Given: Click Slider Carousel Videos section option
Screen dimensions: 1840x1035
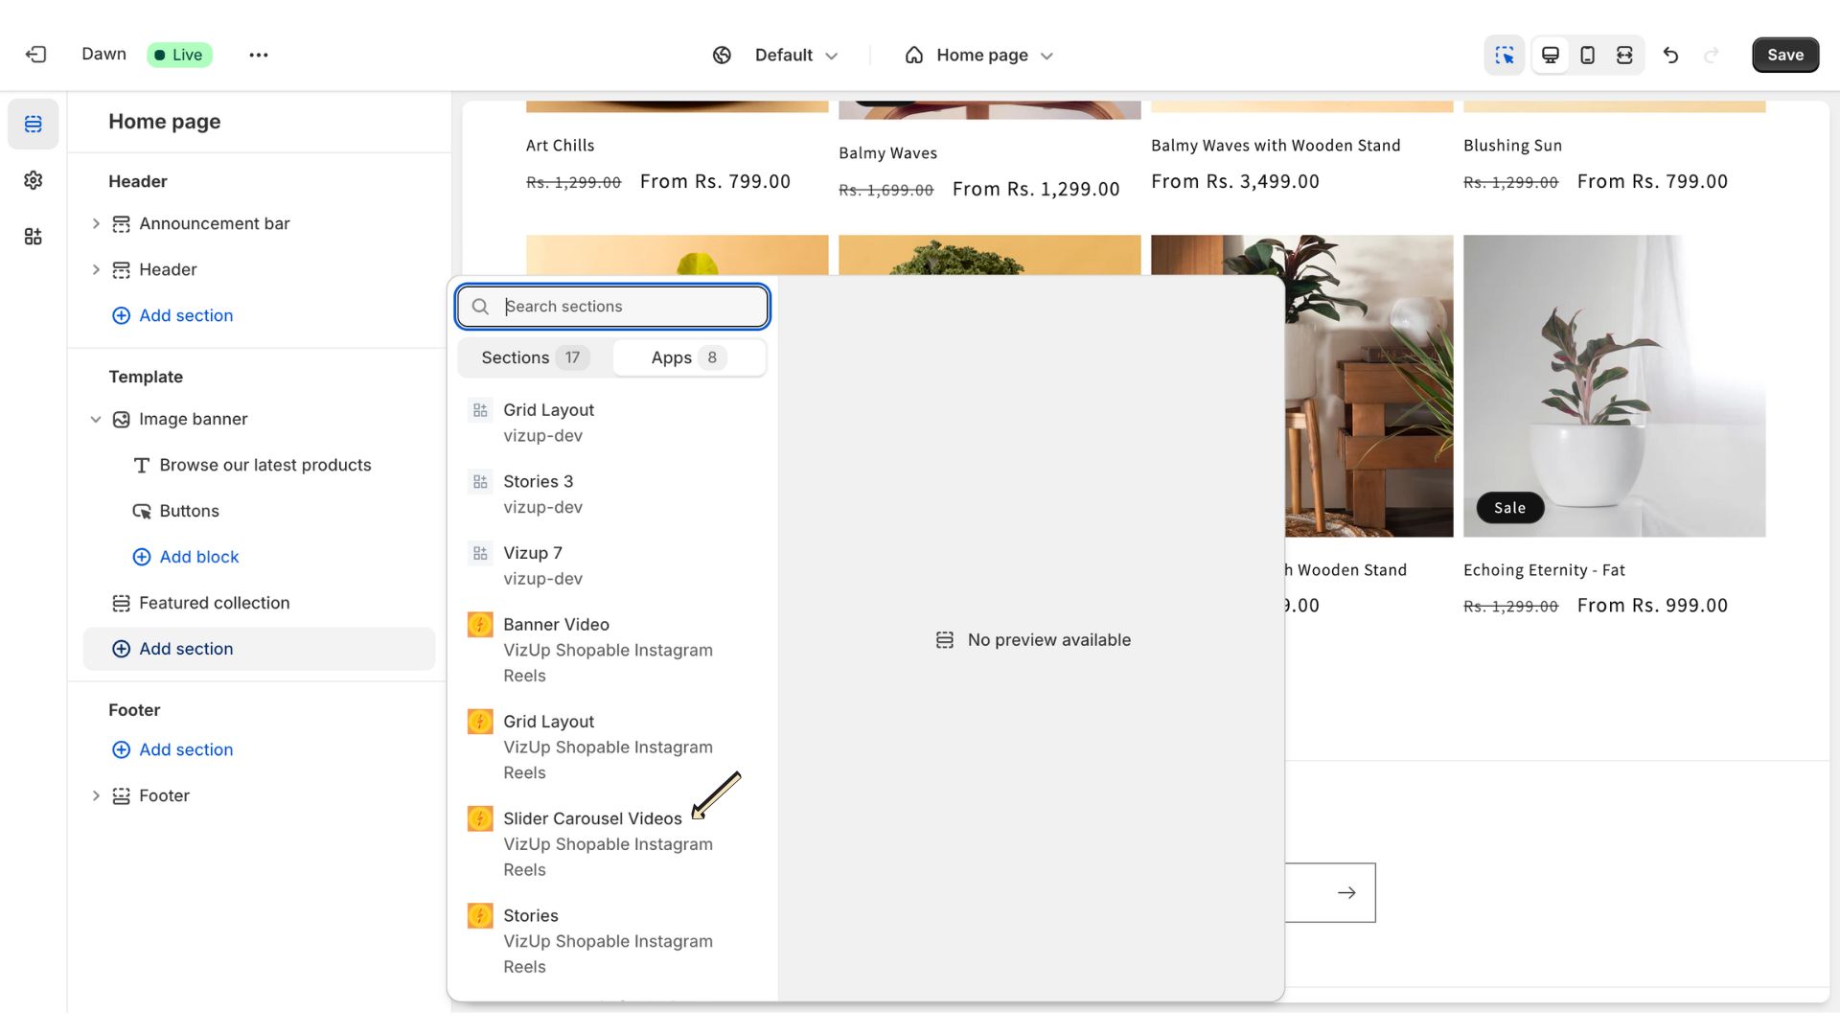Looking at the screenshot, I should pyautogui.click(x=592, y=817).
